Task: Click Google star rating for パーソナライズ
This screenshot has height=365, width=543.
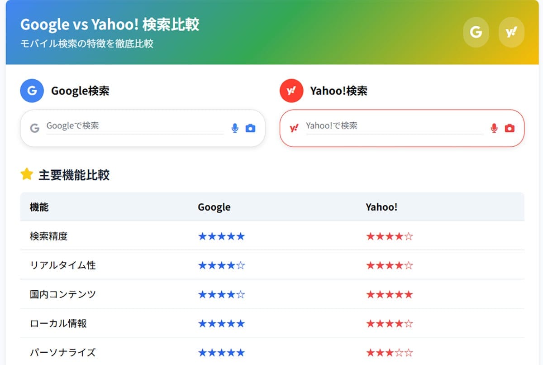Action: click(221, 352)
